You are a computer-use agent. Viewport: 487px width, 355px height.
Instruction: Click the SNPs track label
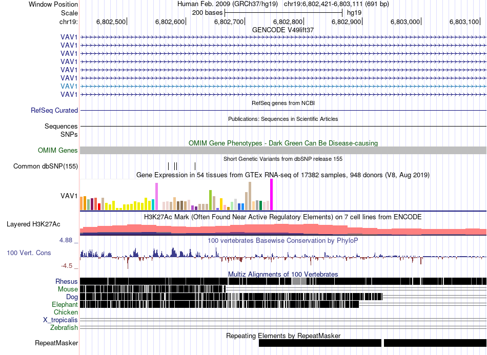click(x=69, y=134)
